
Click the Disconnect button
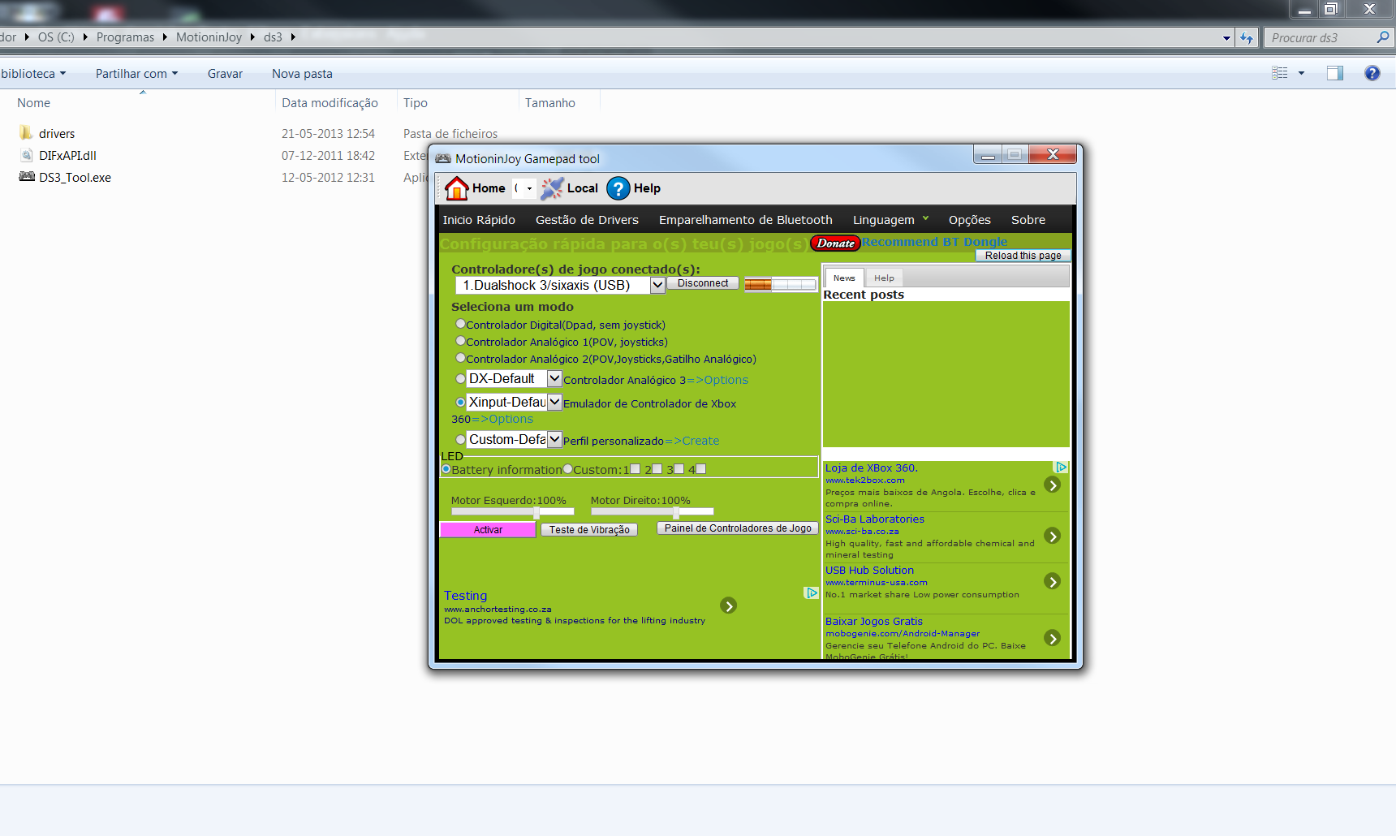pos(703,283)
